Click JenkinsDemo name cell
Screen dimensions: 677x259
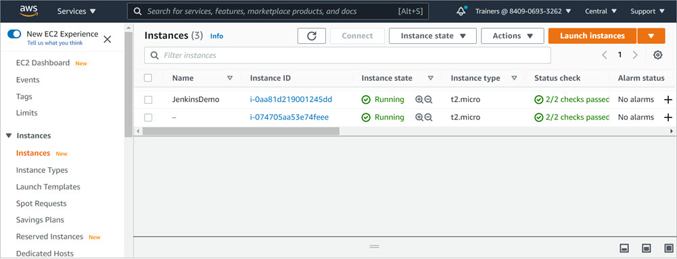pyautogui.click(x=195, y=100)
